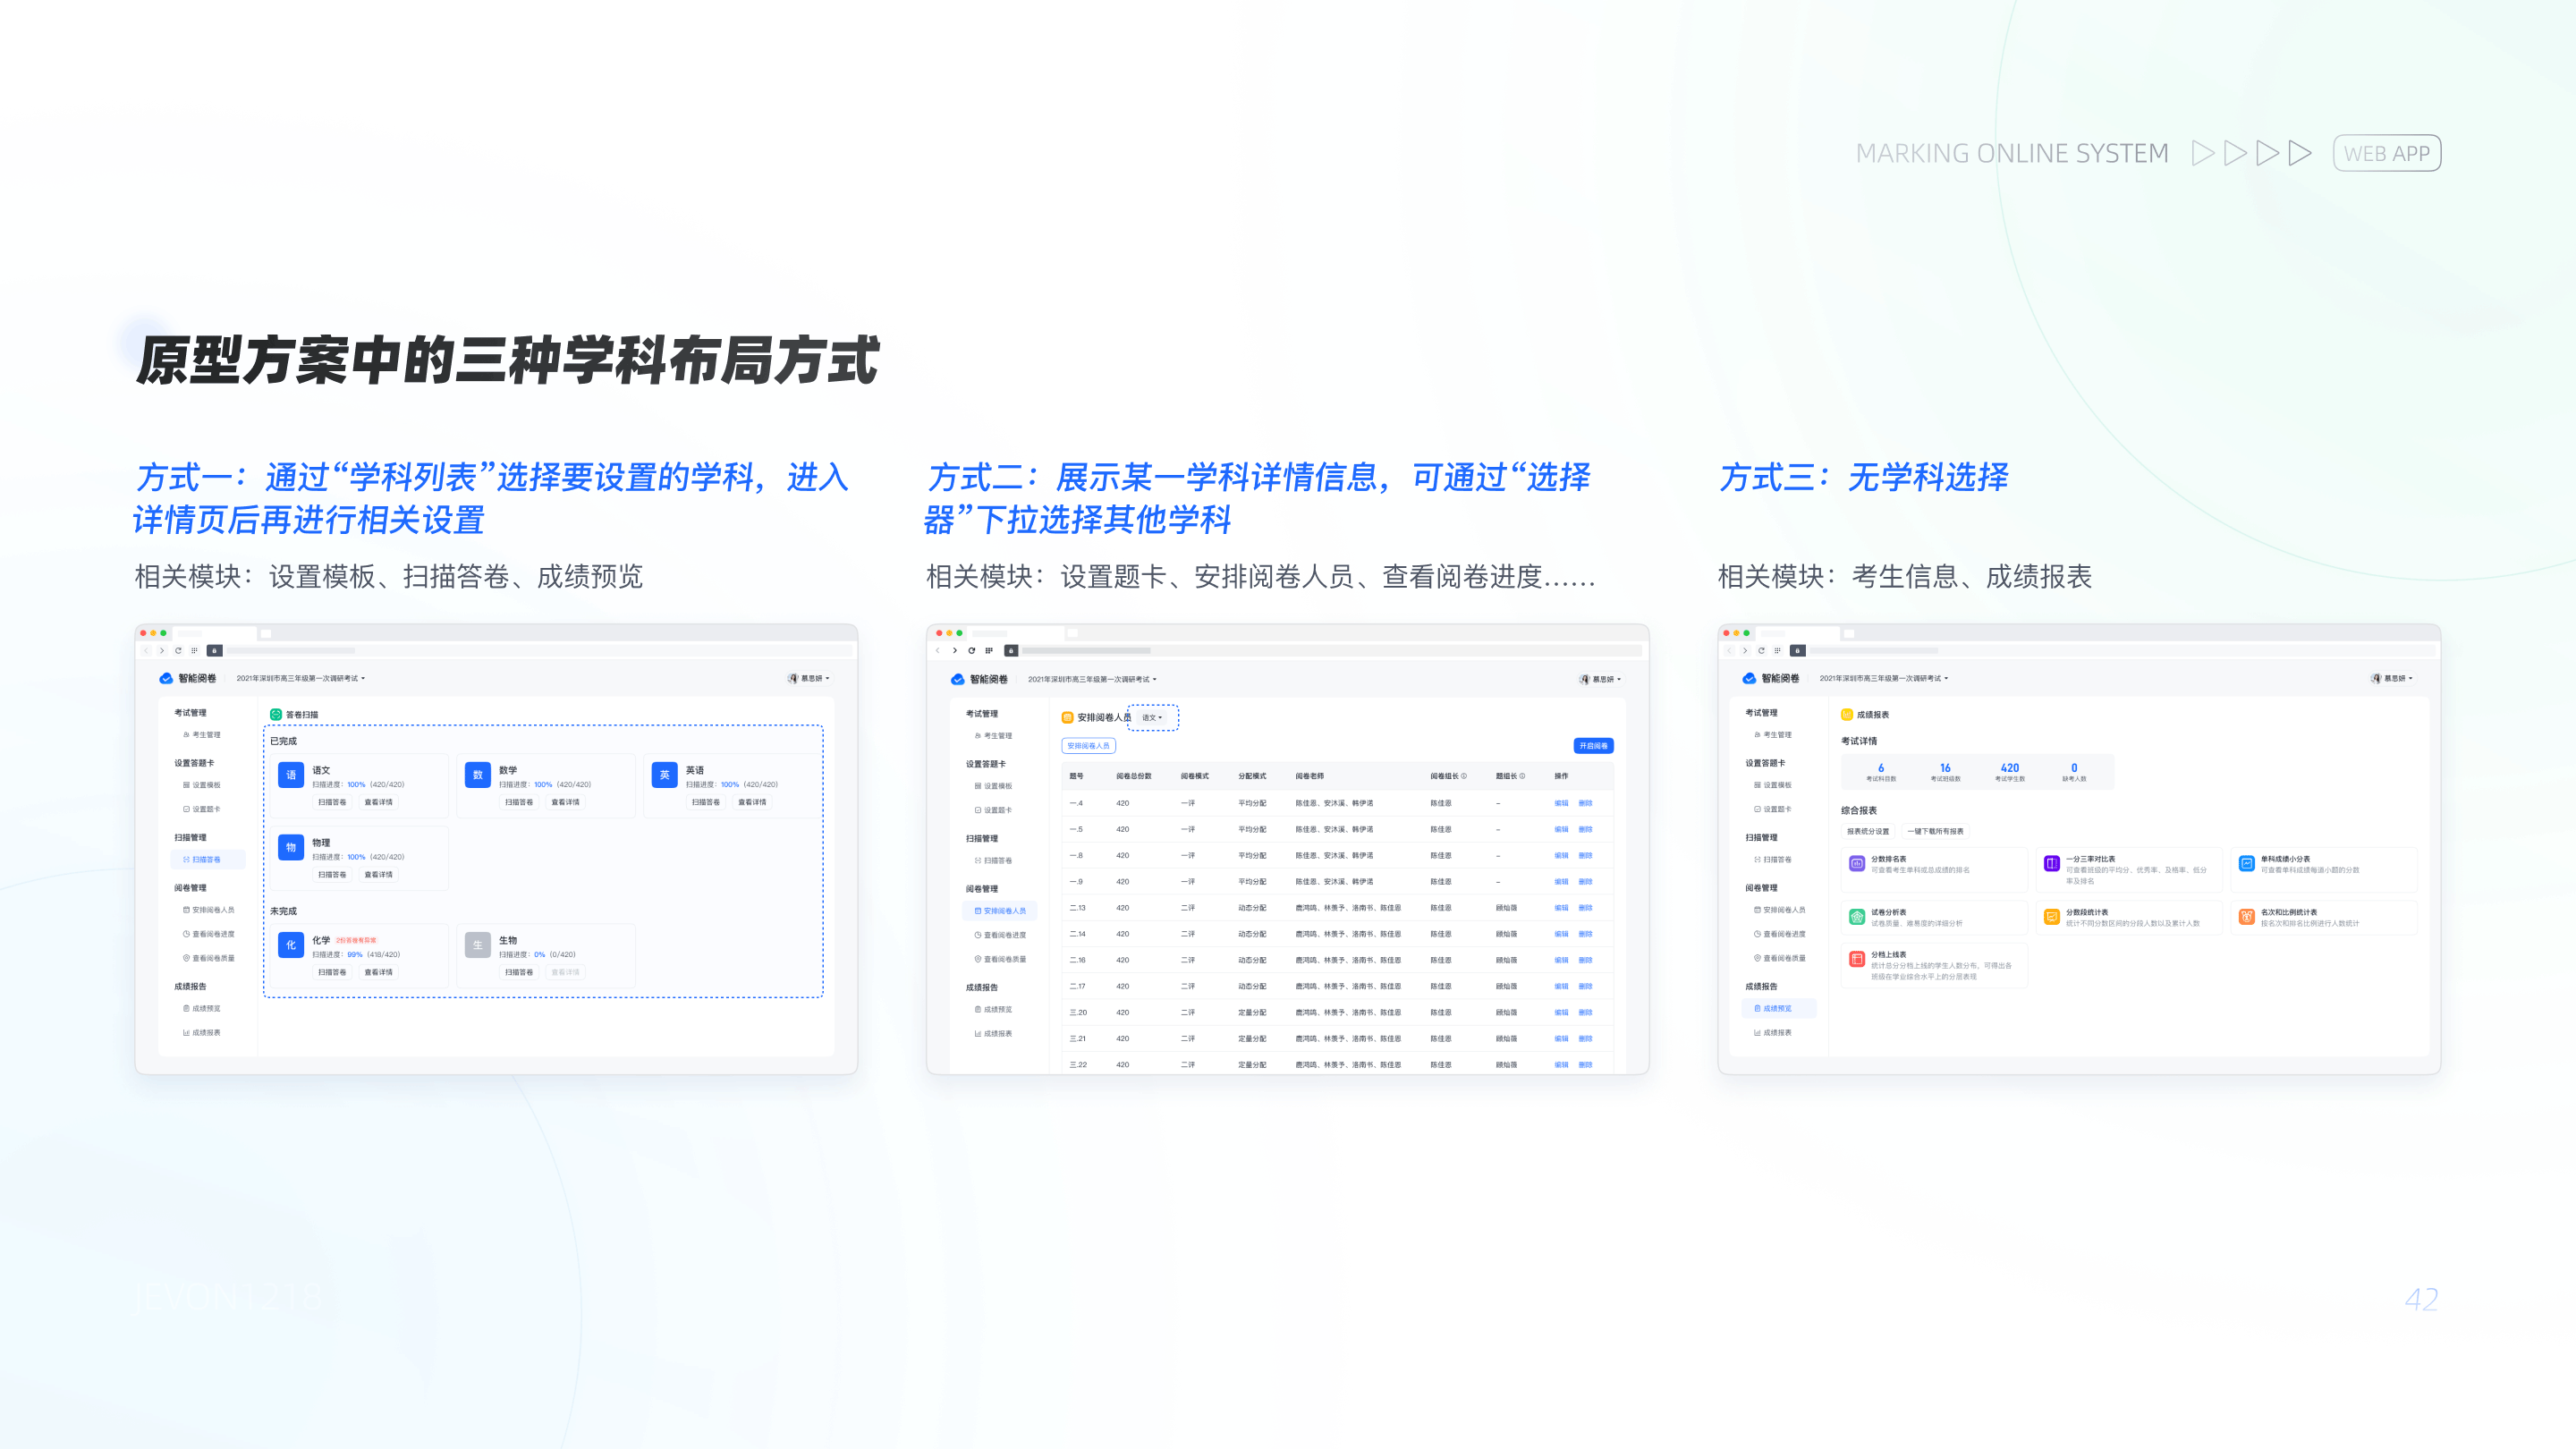点击语文学科的蓝色图标
Screen dimensions: 2576x1449
[x=291, y=775]
